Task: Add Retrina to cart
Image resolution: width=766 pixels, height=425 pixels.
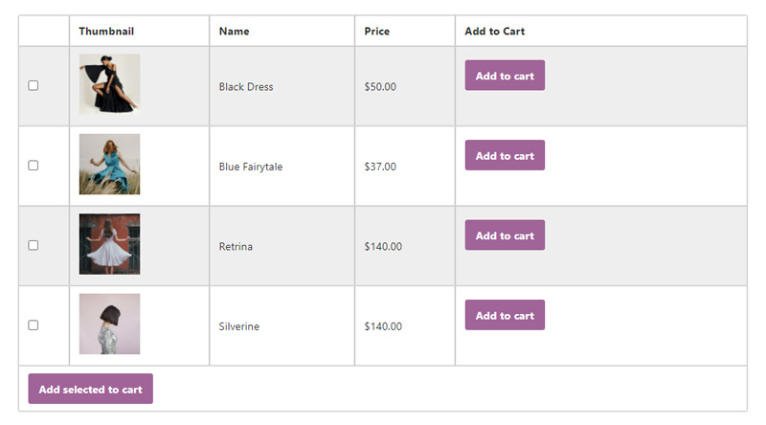Action: pos(505,235)
